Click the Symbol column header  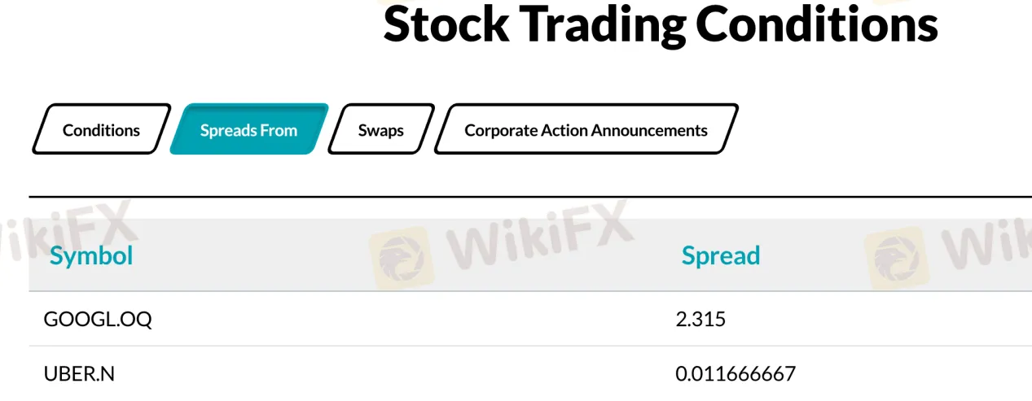tap(91, 255)
